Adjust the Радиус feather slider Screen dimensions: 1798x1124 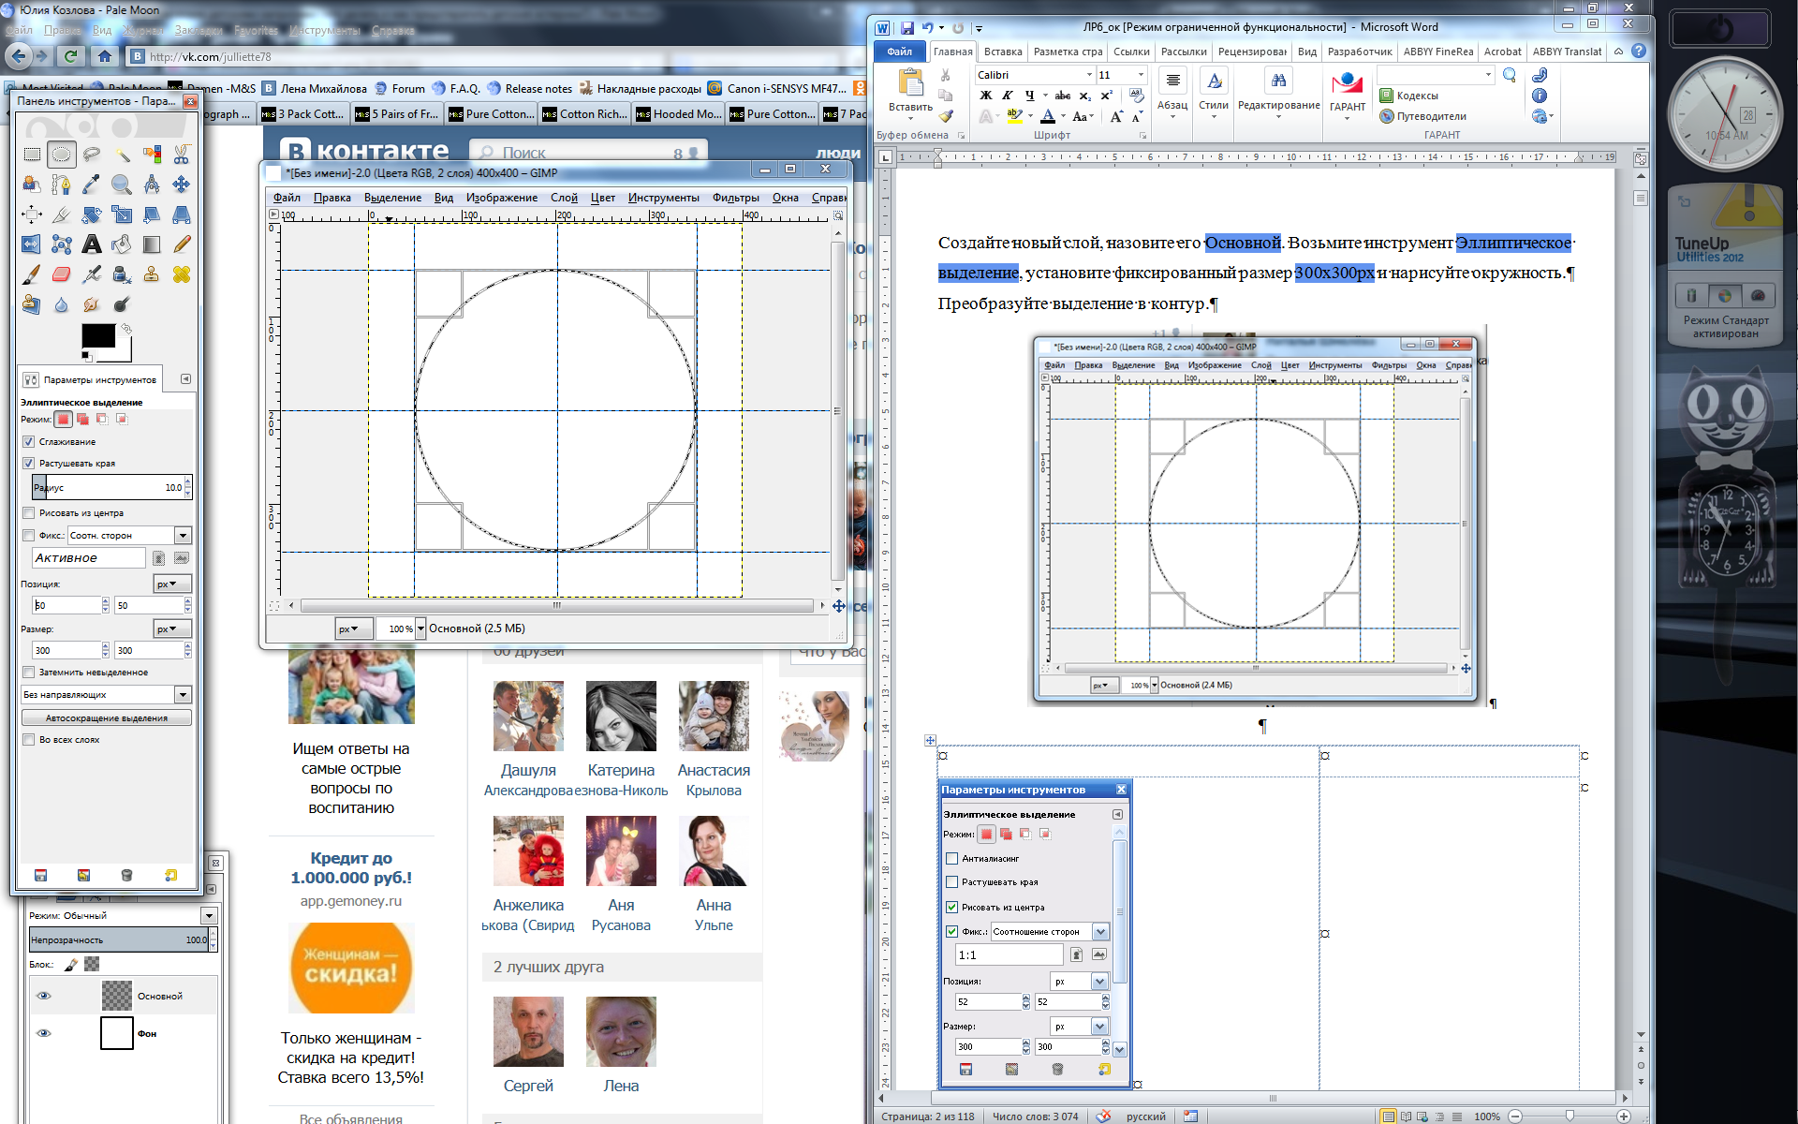tap(109, 487)
